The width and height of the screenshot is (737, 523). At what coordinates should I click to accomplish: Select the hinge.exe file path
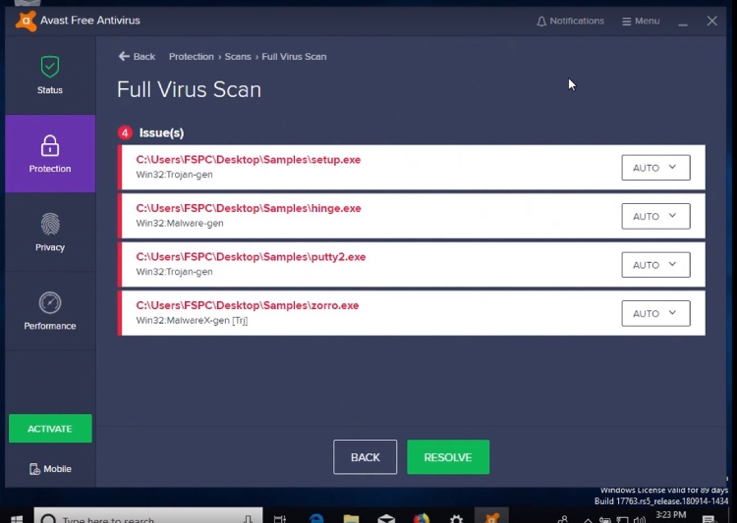point(249,208)
